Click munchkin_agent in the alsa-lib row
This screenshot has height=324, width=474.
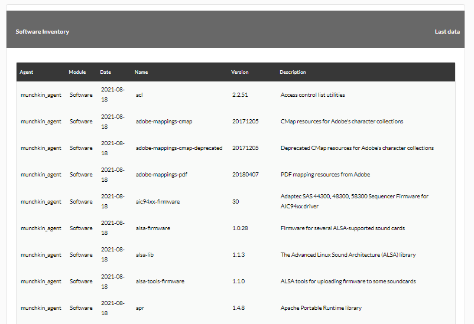(41, 255)
